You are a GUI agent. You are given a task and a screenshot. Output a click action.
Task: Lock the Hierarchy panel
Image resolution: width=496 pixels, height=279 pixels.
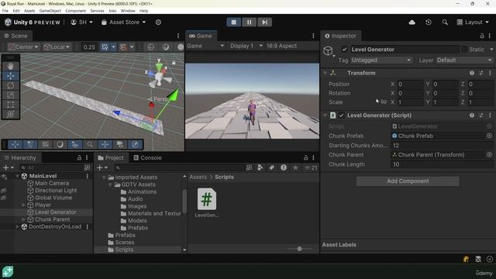[x=79, y=157]
